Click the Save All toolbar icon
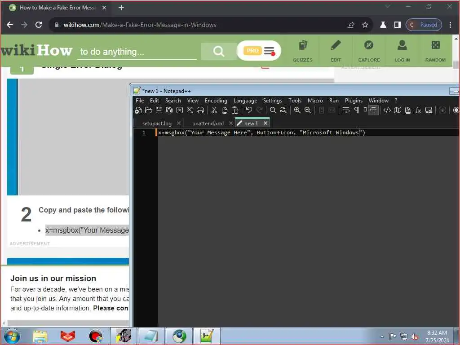The image size is (460, 345). click(169, 111)
